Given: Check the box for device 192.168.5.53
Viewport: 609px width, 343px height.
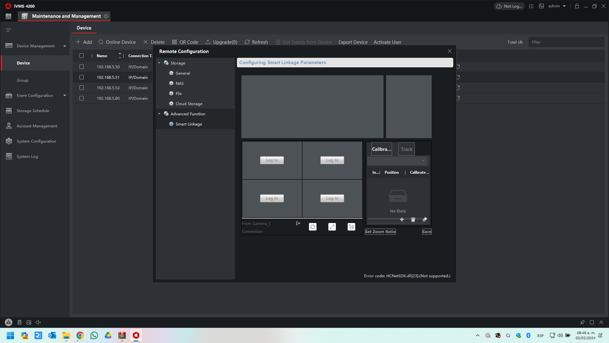Looking at the screenshot, I should (82, 88).
